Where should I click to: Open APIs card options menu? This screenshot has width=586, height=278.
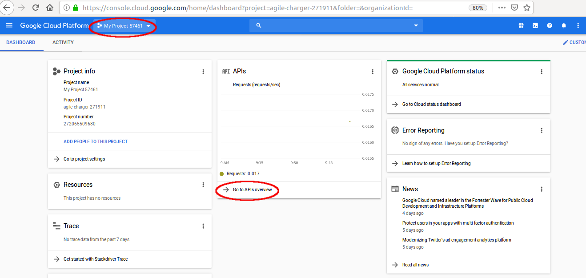point(373,72)
